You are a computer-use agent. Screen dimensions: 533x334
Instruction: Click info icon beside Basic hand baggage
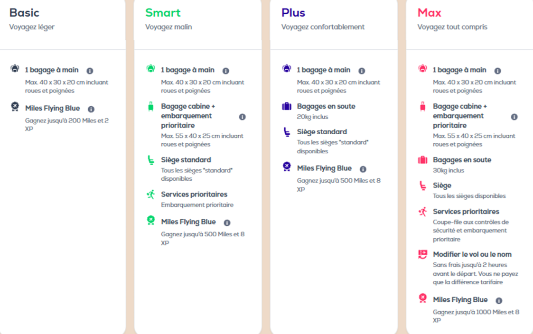tap(90, 71)
